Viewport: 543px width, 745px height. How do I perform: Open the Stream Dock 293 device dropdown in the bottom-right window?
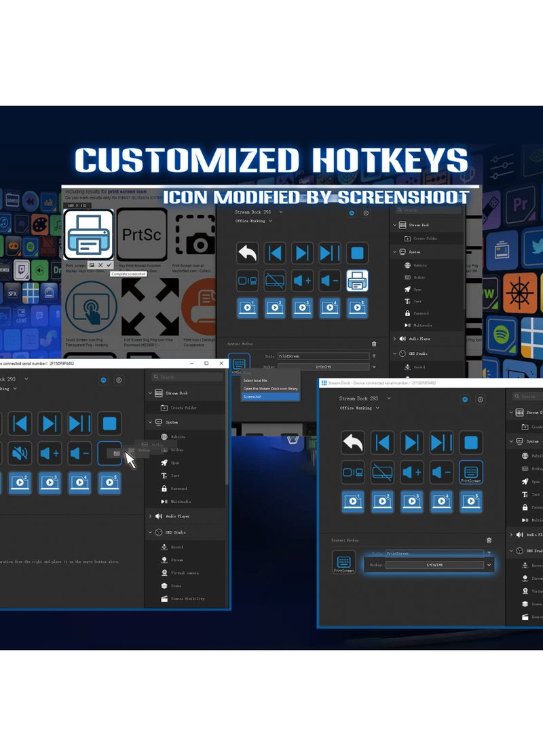(389, 398)
